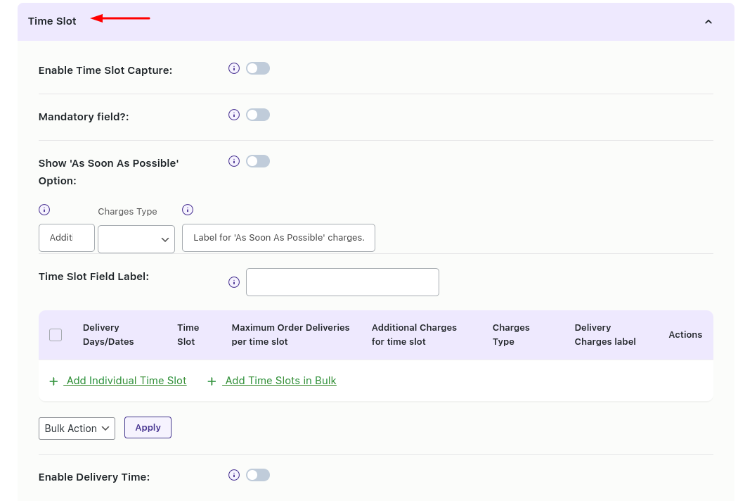Click info icon beside Enable Time Slot Capture

tap(234, 68)
